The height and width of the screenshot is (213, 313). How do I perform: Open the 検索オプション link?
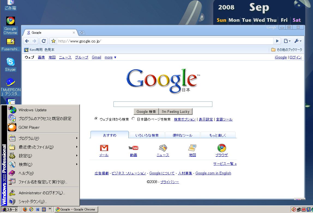coord(185,119)
